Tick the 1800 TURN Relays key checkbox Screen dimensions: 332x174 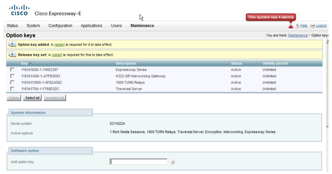point(12,82)
